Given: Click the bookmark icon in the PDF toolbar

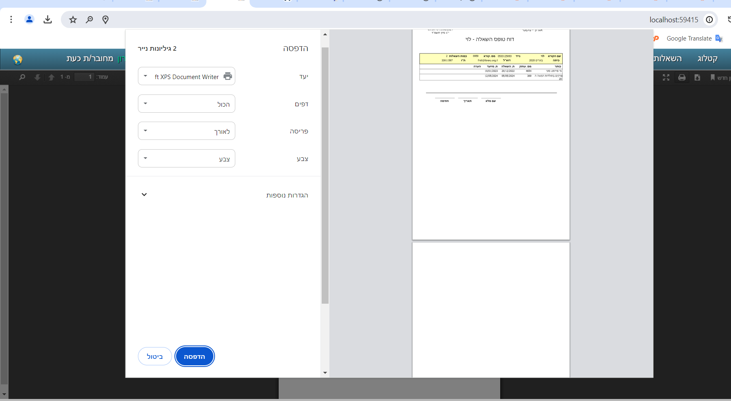Looking at the screenshot, I should coord(713,77).
